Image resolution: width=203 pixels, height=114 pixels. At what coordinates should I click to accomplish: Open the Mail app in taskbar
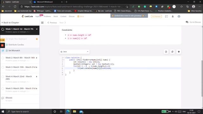[81, 111]
